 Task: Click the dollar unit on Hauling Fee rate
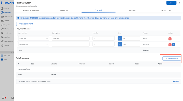pos(120,44)
